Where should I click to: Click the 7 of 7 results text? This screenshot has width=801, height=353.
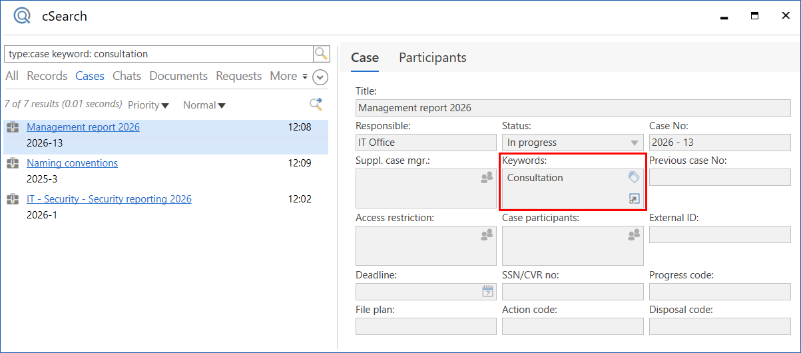tap(63, 104)
